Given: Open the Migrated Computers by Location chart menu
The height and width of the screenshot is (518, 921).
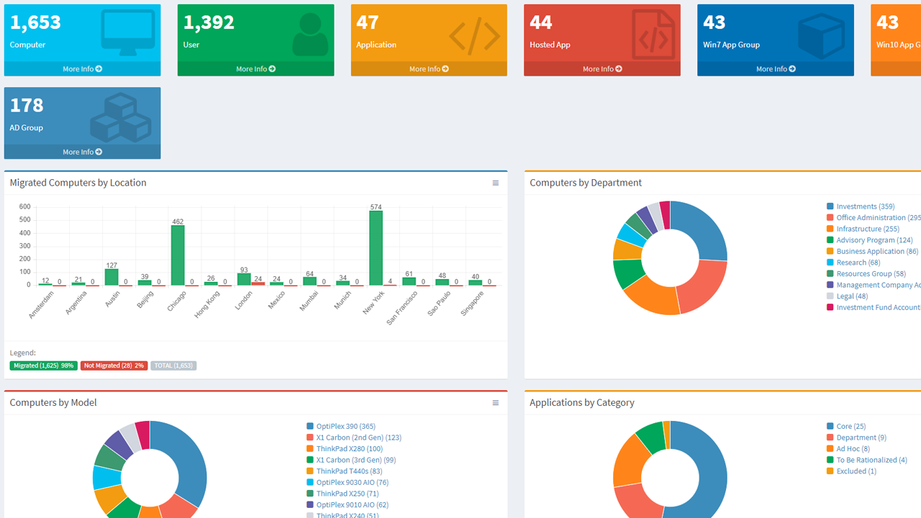Looking at the screenshot, I should (x=495, y=183).
